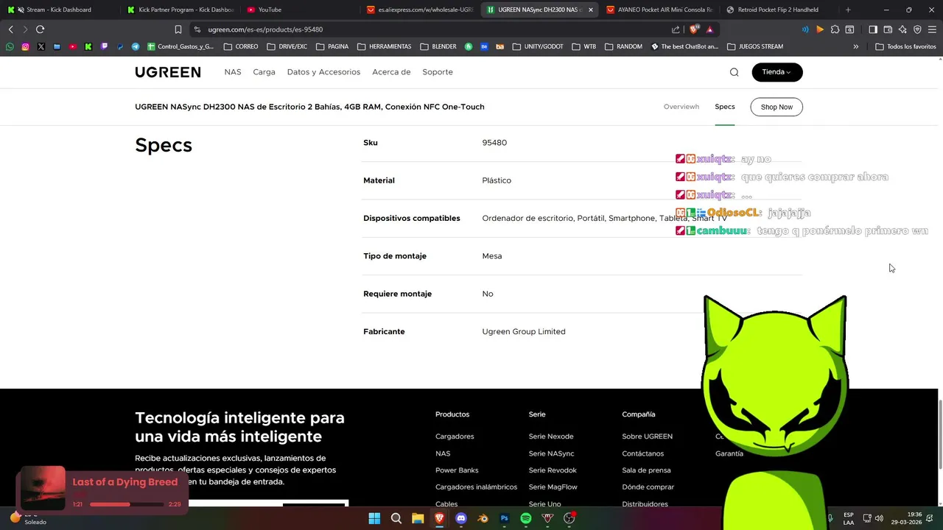Open Garantía footer link
Viewport: 943px width, 530px height.
coord(729,453)
